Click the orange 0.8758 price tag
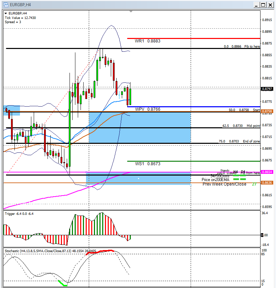Viewport: 276px width, 288px height. pos(267,111)
